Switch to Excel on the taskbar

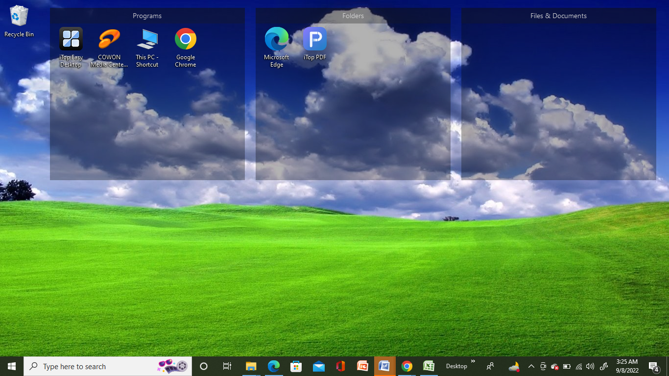(x=429, y=366)
